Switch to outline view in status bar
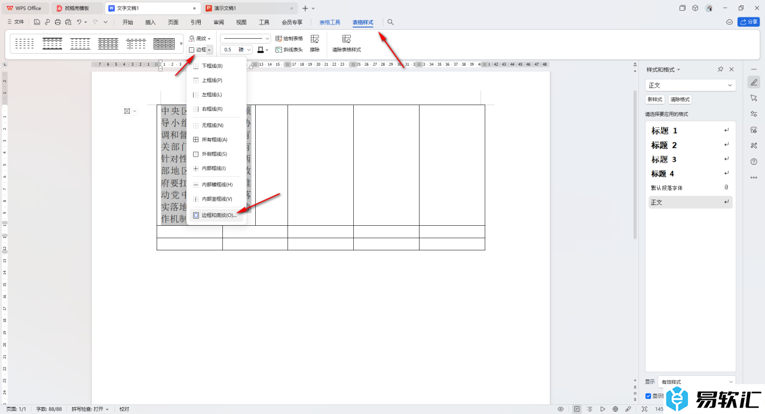The height and width of the screenshot is (414, 765). pyautogui.click(x=589, y=409)
